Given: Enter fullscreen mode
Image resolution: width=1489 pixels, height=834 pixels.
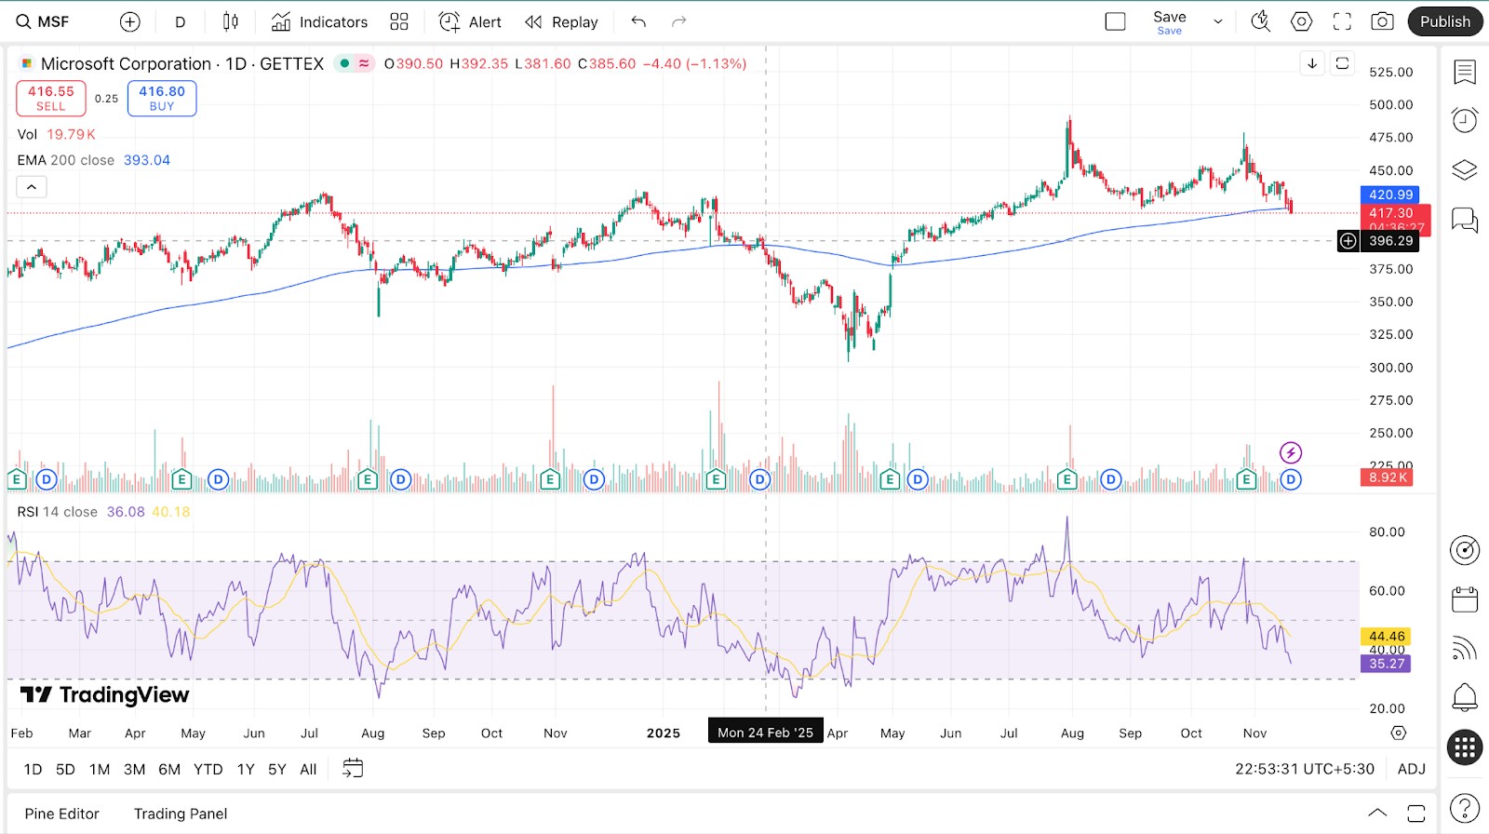Looking at the screenshot, I should click(x=1342, y=21).
